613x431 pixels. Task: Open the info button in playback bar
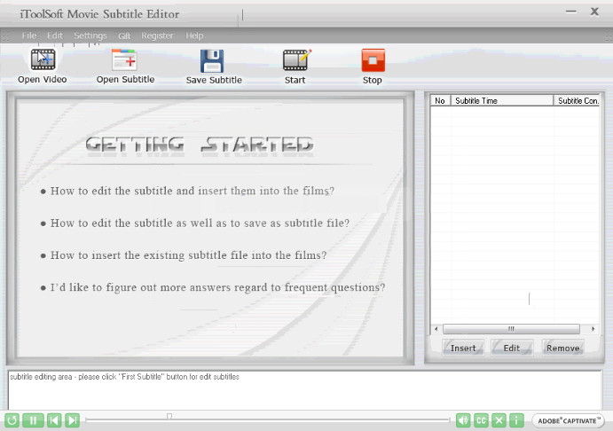tap(516, 420)
